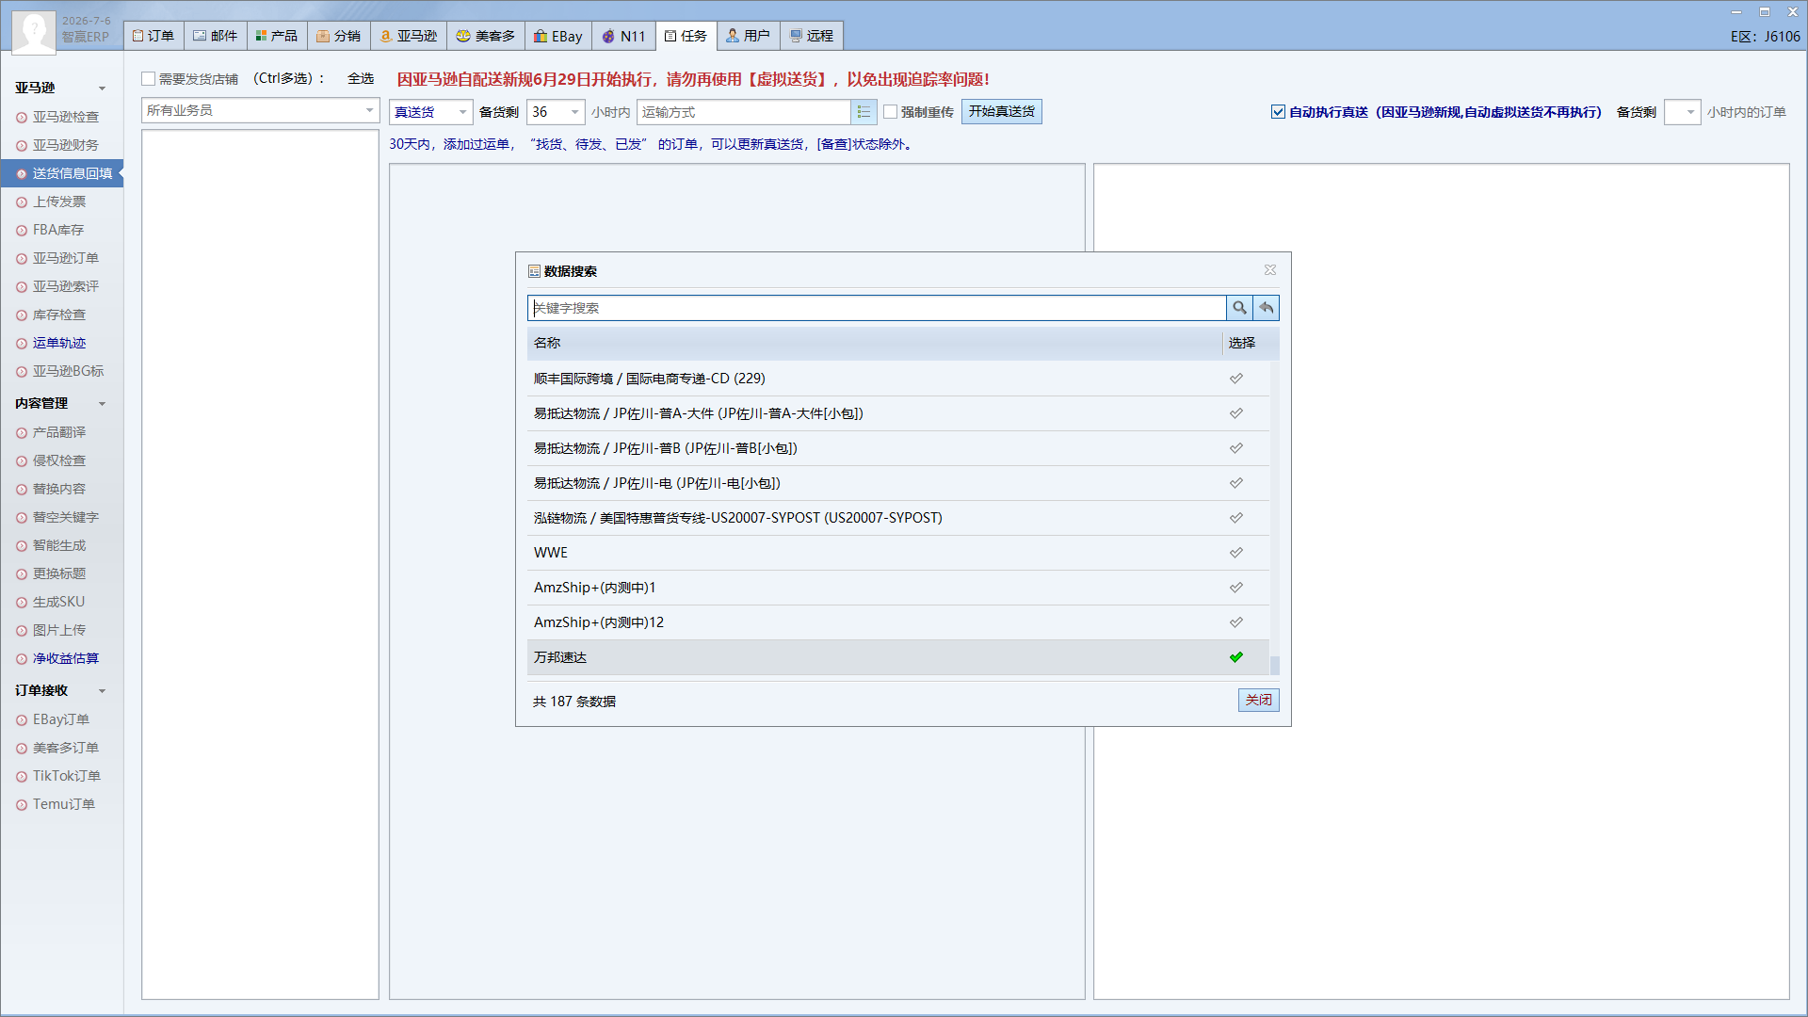1808x1017 pixels.
Task: Click 全选 link
Action: [x=361, y=79]
